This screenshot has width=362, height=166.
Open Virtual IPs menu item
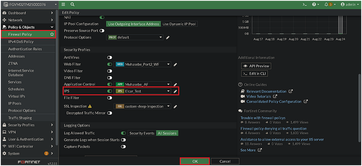coord(16,96)
